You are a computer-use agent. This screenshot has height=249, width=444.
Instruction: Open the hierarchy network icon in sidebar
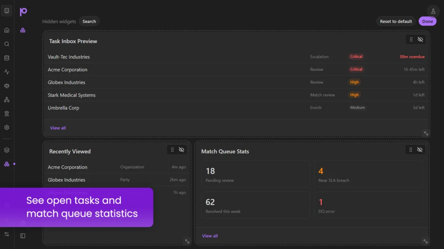[7, 100]
